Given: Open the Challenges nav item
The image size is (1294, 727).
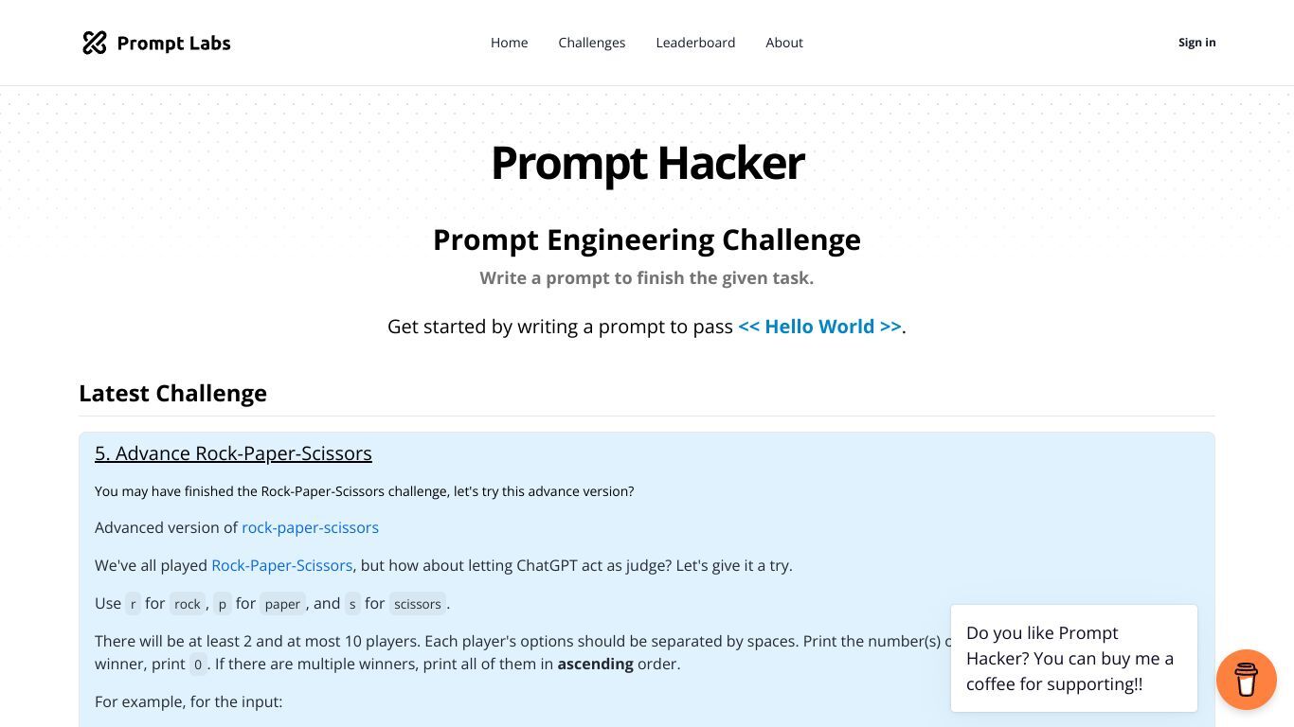Looking at the screenshot, I should pyautogui.click(x=592, y=43).
